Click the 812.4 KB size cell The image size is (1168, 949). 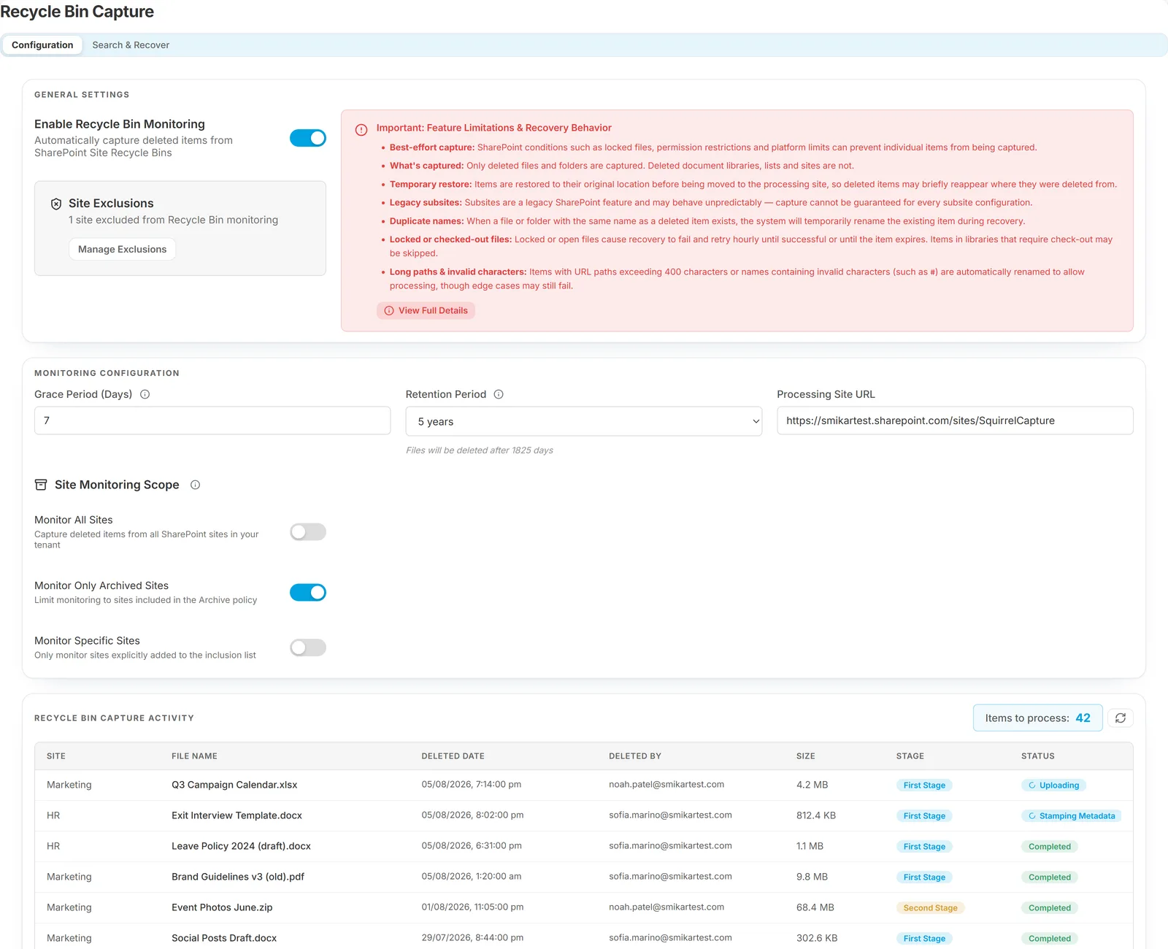(x=816, y=815)
